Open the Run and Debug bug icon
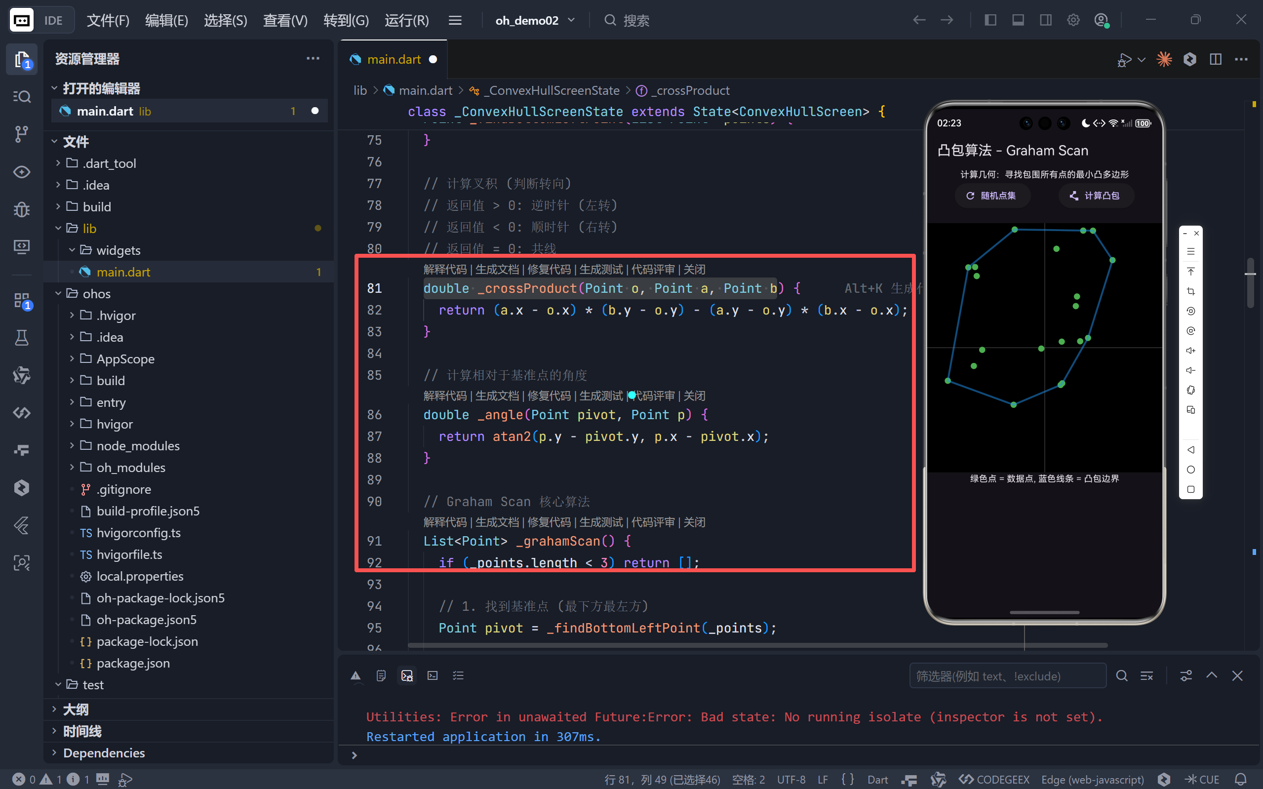This screenshot has width=1263, height=789. pos(21,209)
